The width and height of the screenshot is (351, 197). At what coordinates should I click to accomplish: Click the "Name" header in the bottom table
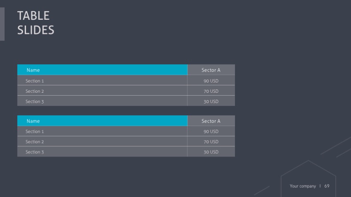point(33,121)
